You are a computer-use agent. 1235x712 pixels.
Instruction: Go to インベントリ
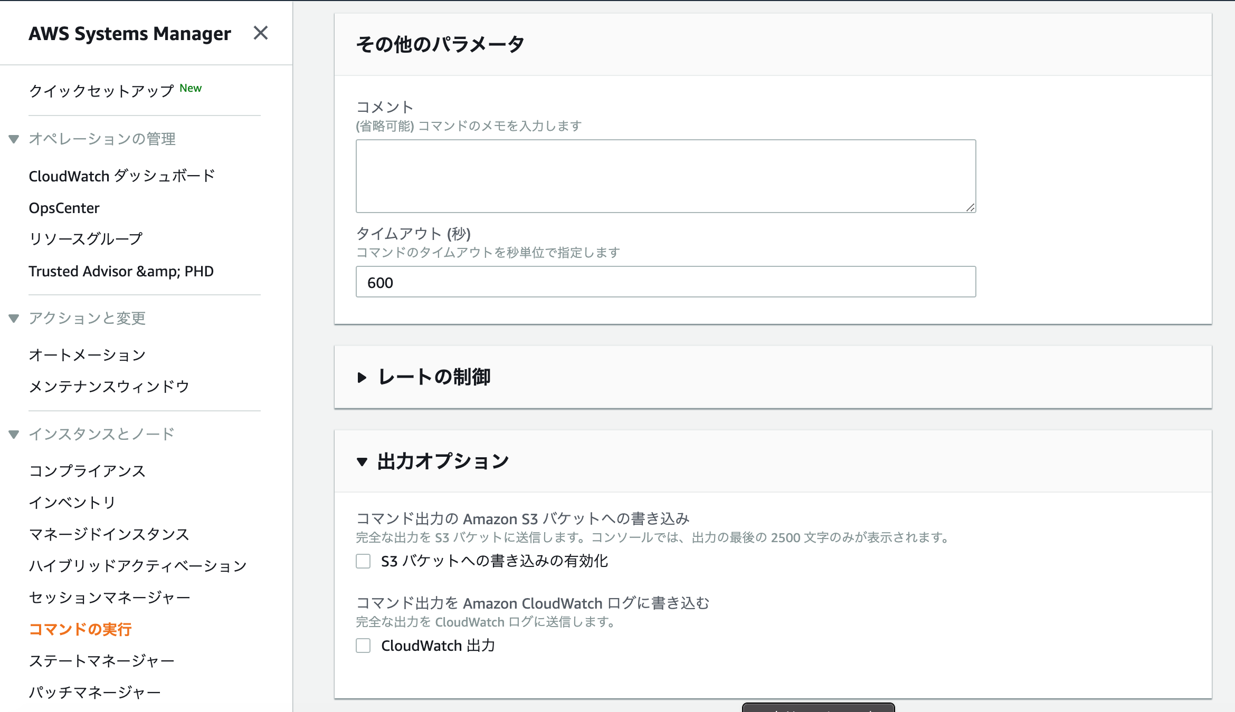pos(72,503)
